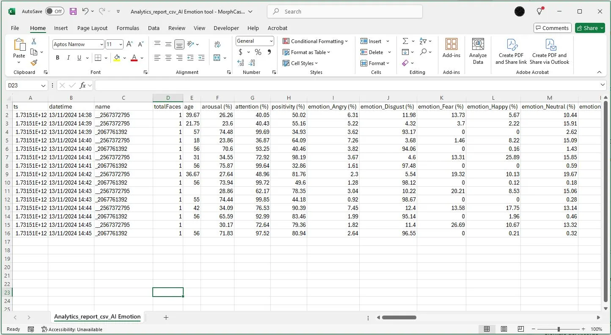Click the AutoSum icon
The height and width of the screenshot is (335, 611).
[x=405, y=41]
